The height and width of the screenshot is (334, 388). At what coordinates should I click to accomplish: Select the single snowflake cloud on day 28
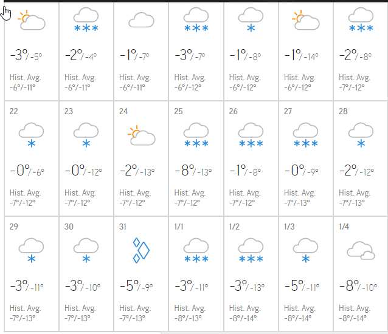pyautogui.click(x=361, y=135)
